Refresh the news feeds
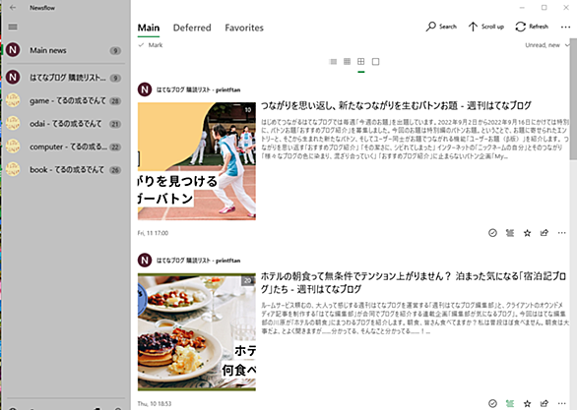The width and height of the screenshot is (577, 410). tap(532, 27)
